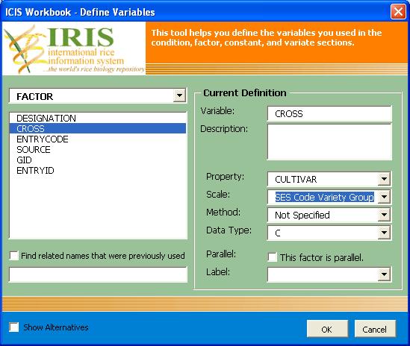Click the IRIS rice information system logo
410x346 pixels.
tap(74, 48)
